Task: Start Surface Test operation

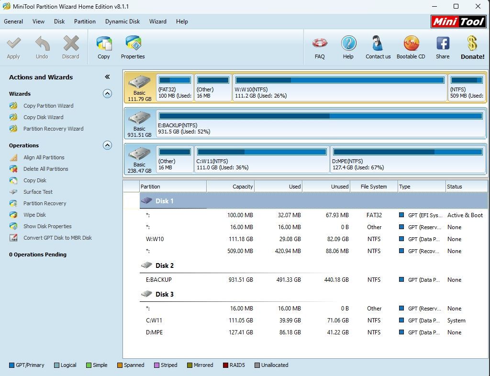Action: 38,192
